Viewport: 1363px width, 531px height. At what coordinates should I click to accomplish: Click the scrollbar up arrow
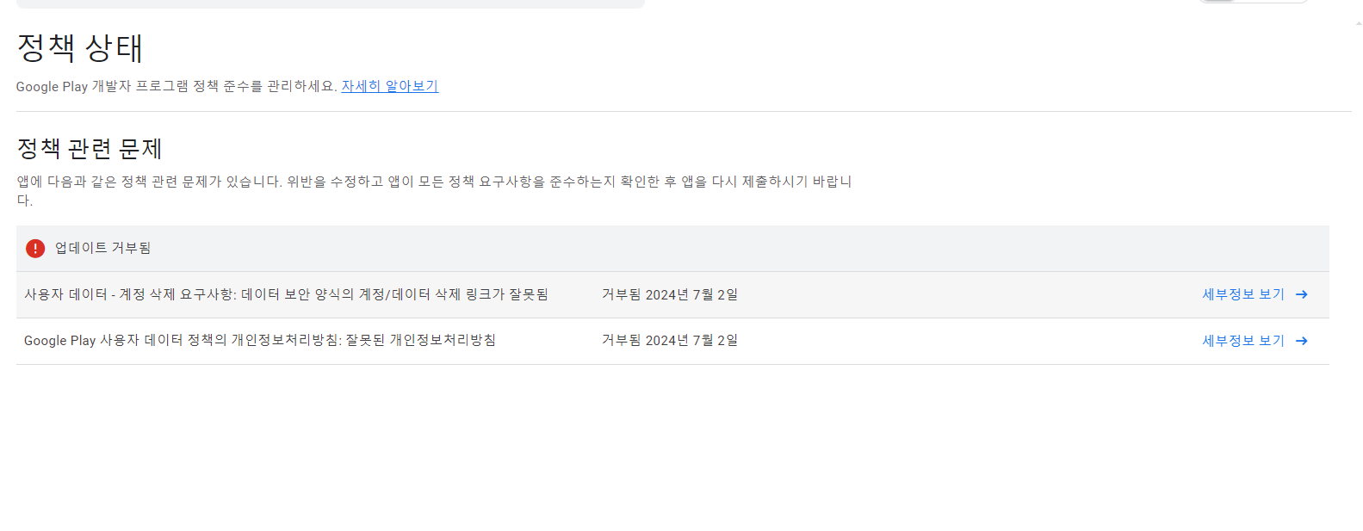1359,23
